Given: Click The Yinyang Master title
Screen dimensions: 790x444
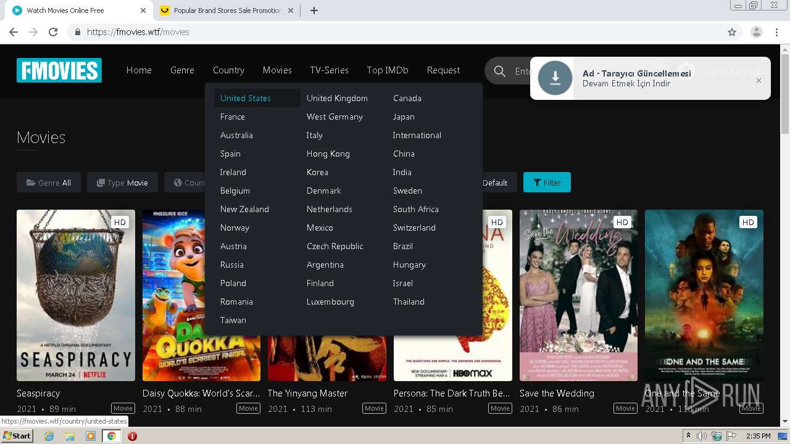Looking at the screenshot, I should 307,393.
